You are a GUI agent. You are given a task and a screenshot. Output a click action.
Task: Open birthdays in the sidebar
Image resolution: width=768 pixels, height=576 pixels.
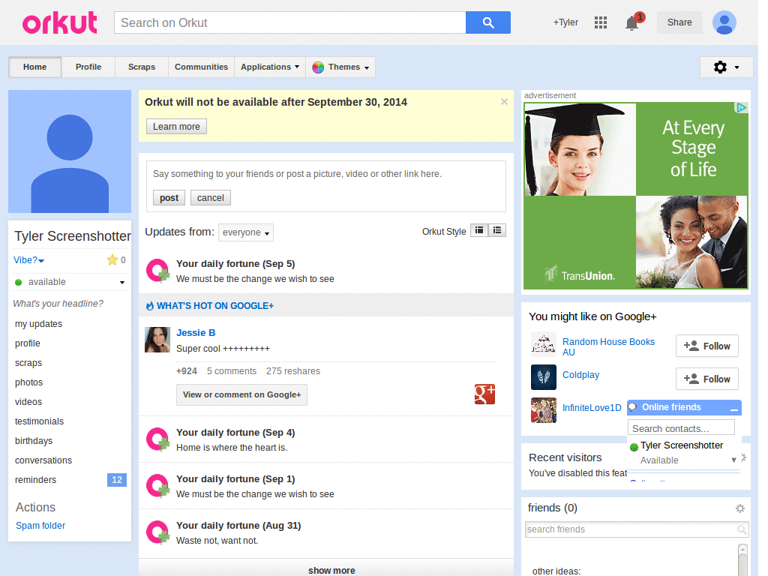pos(34,441)
